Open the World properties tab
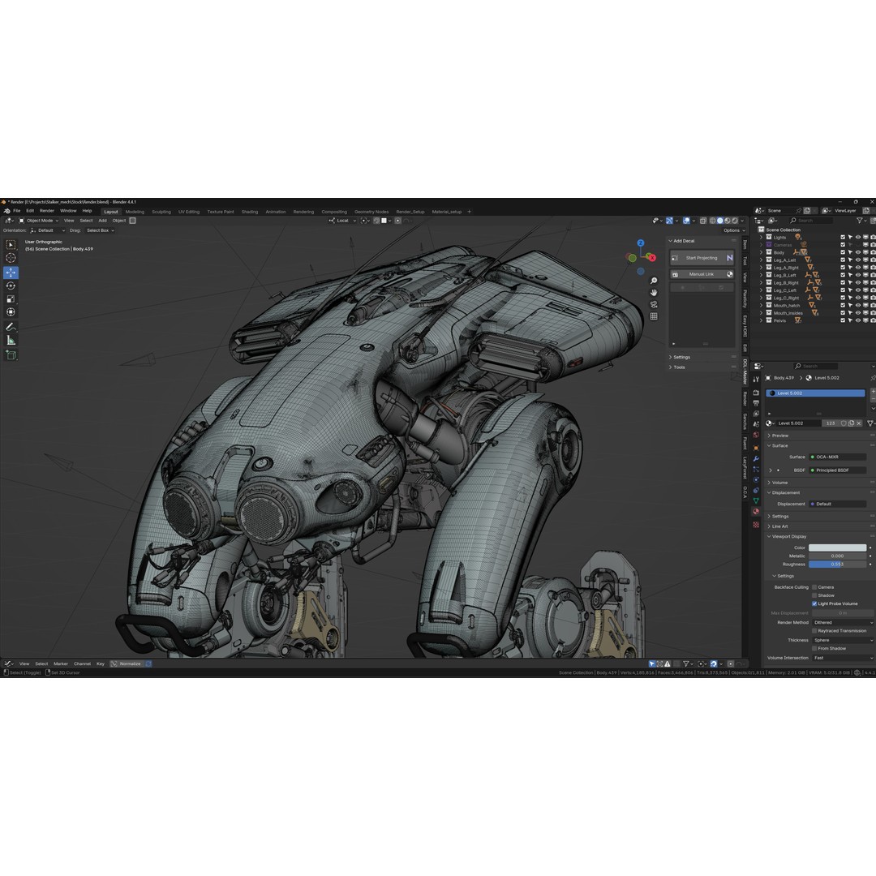The image size is (876, 876). tap(756, 435)
